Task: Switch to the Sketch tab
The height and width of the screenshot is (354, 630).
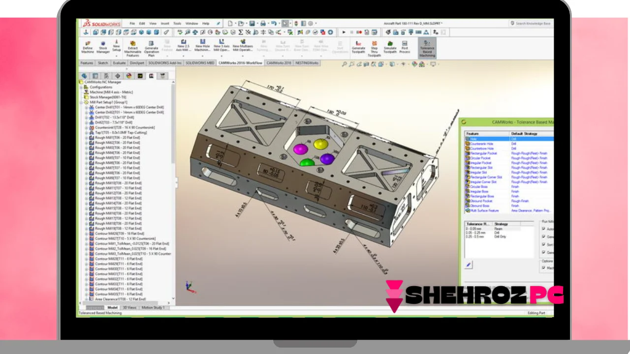Action: (103, 63)
